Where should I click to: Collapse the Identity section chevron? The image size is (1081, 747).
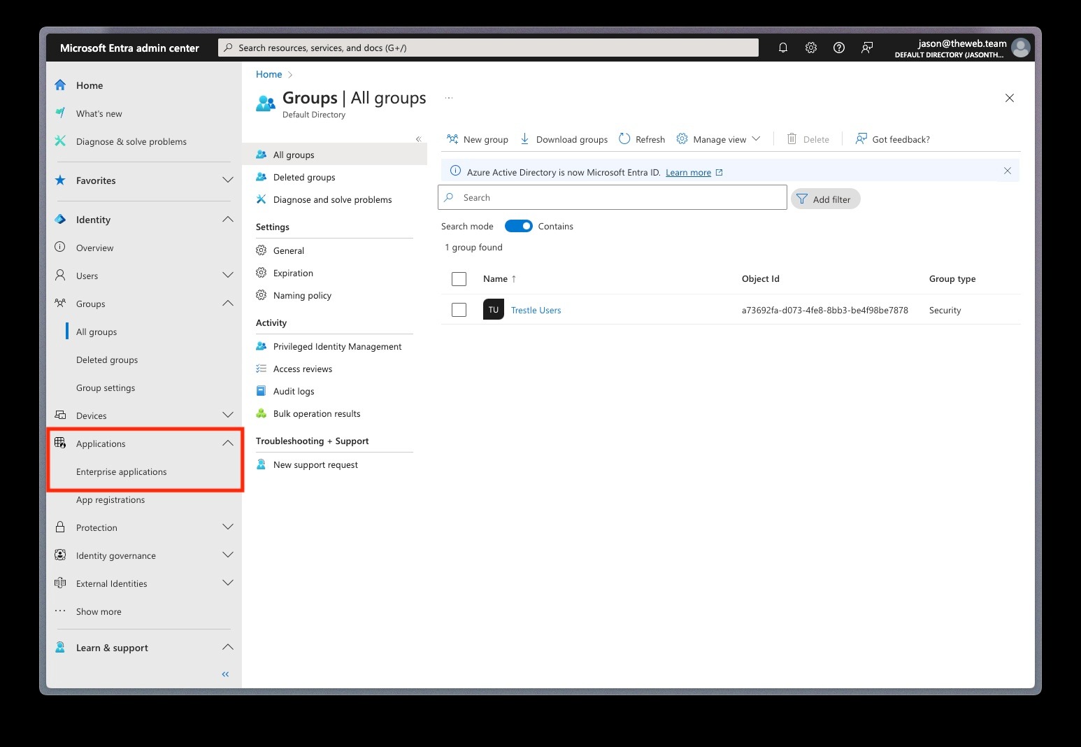pyautogui.click(x=228, y=220)
